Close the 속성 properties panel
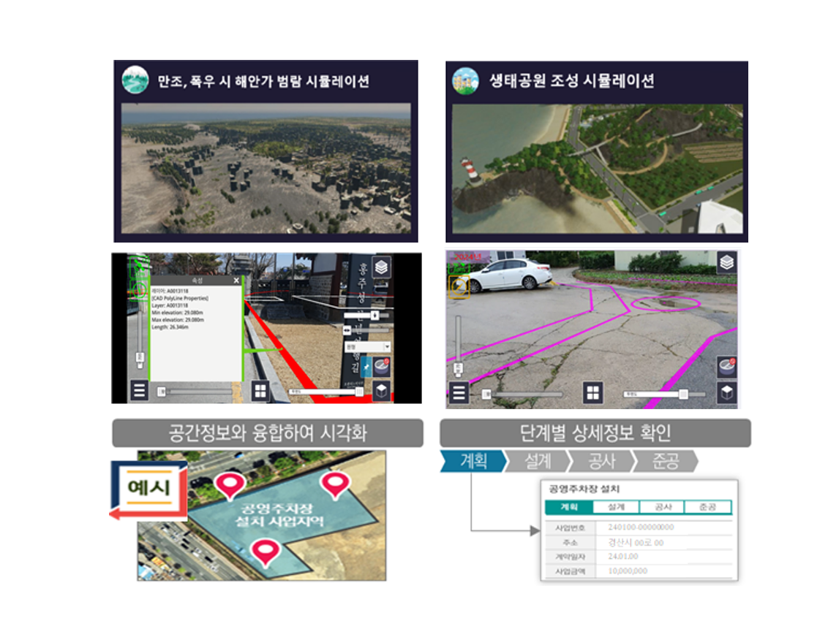The image size is (839, 640). (x=236, y=281)
